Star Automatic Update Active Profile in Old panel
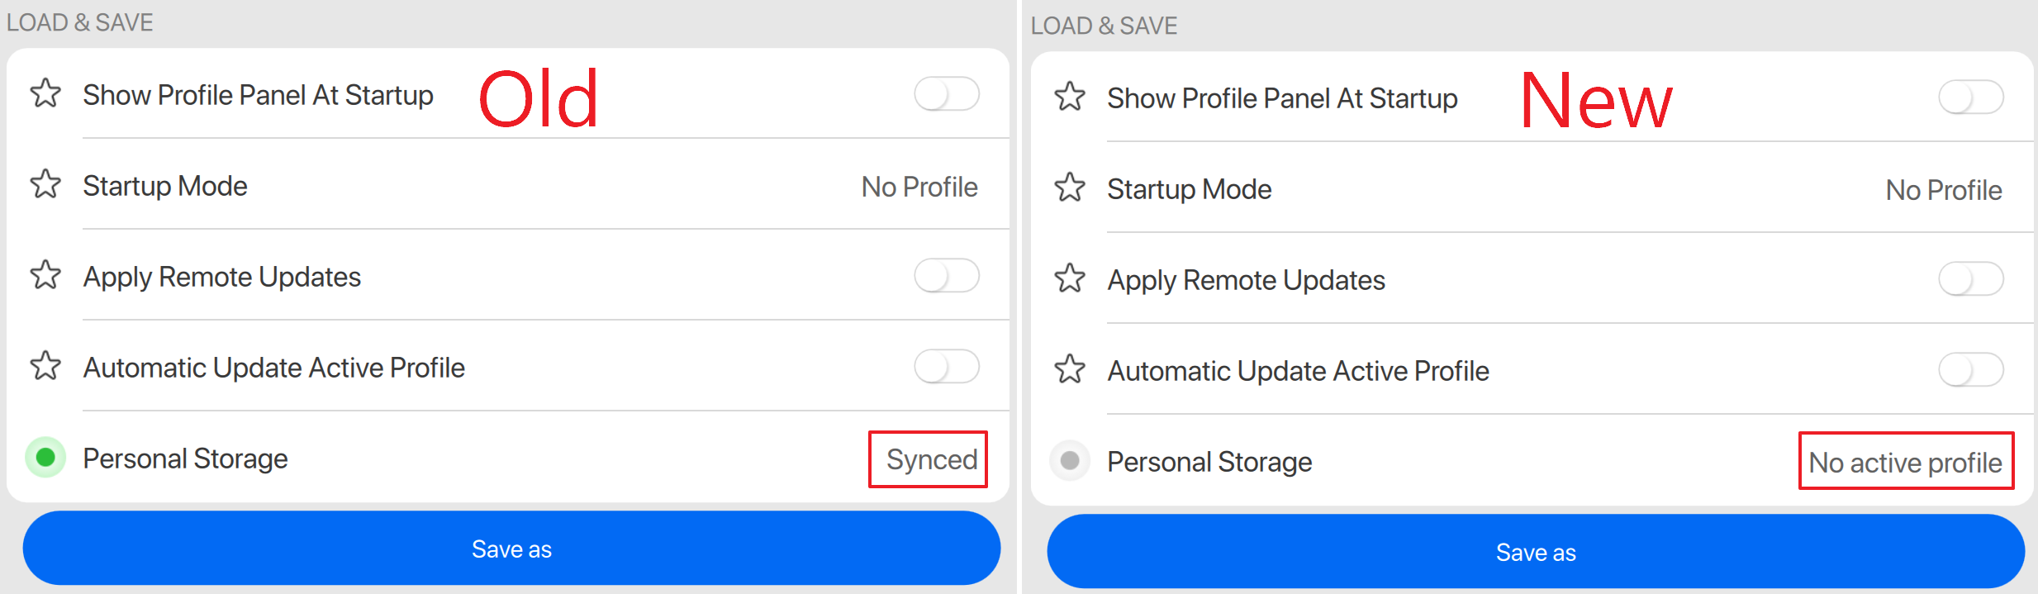 tap(45, 366)
